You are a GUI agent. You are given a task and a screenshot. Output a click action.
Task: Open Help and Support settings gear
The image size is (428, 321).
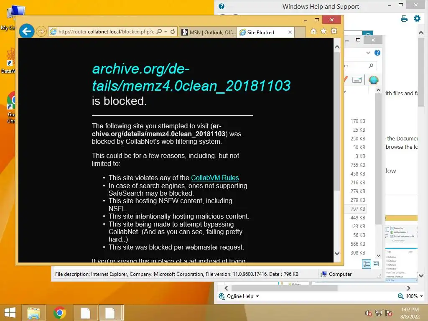pos(417,18)
